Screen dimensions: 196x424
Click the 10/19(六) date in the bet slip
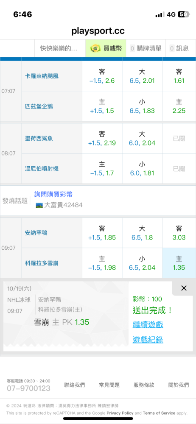pyautogui.click(x=19, y=288)
